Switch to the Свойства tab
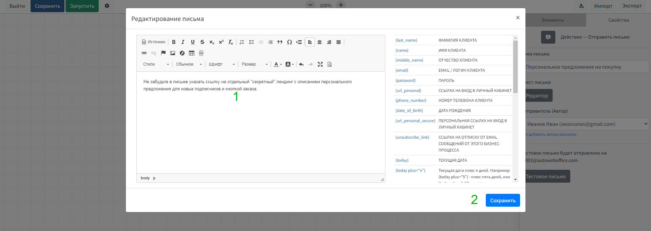Viewport: 651px width, 231px height. [x=618, y=20]
